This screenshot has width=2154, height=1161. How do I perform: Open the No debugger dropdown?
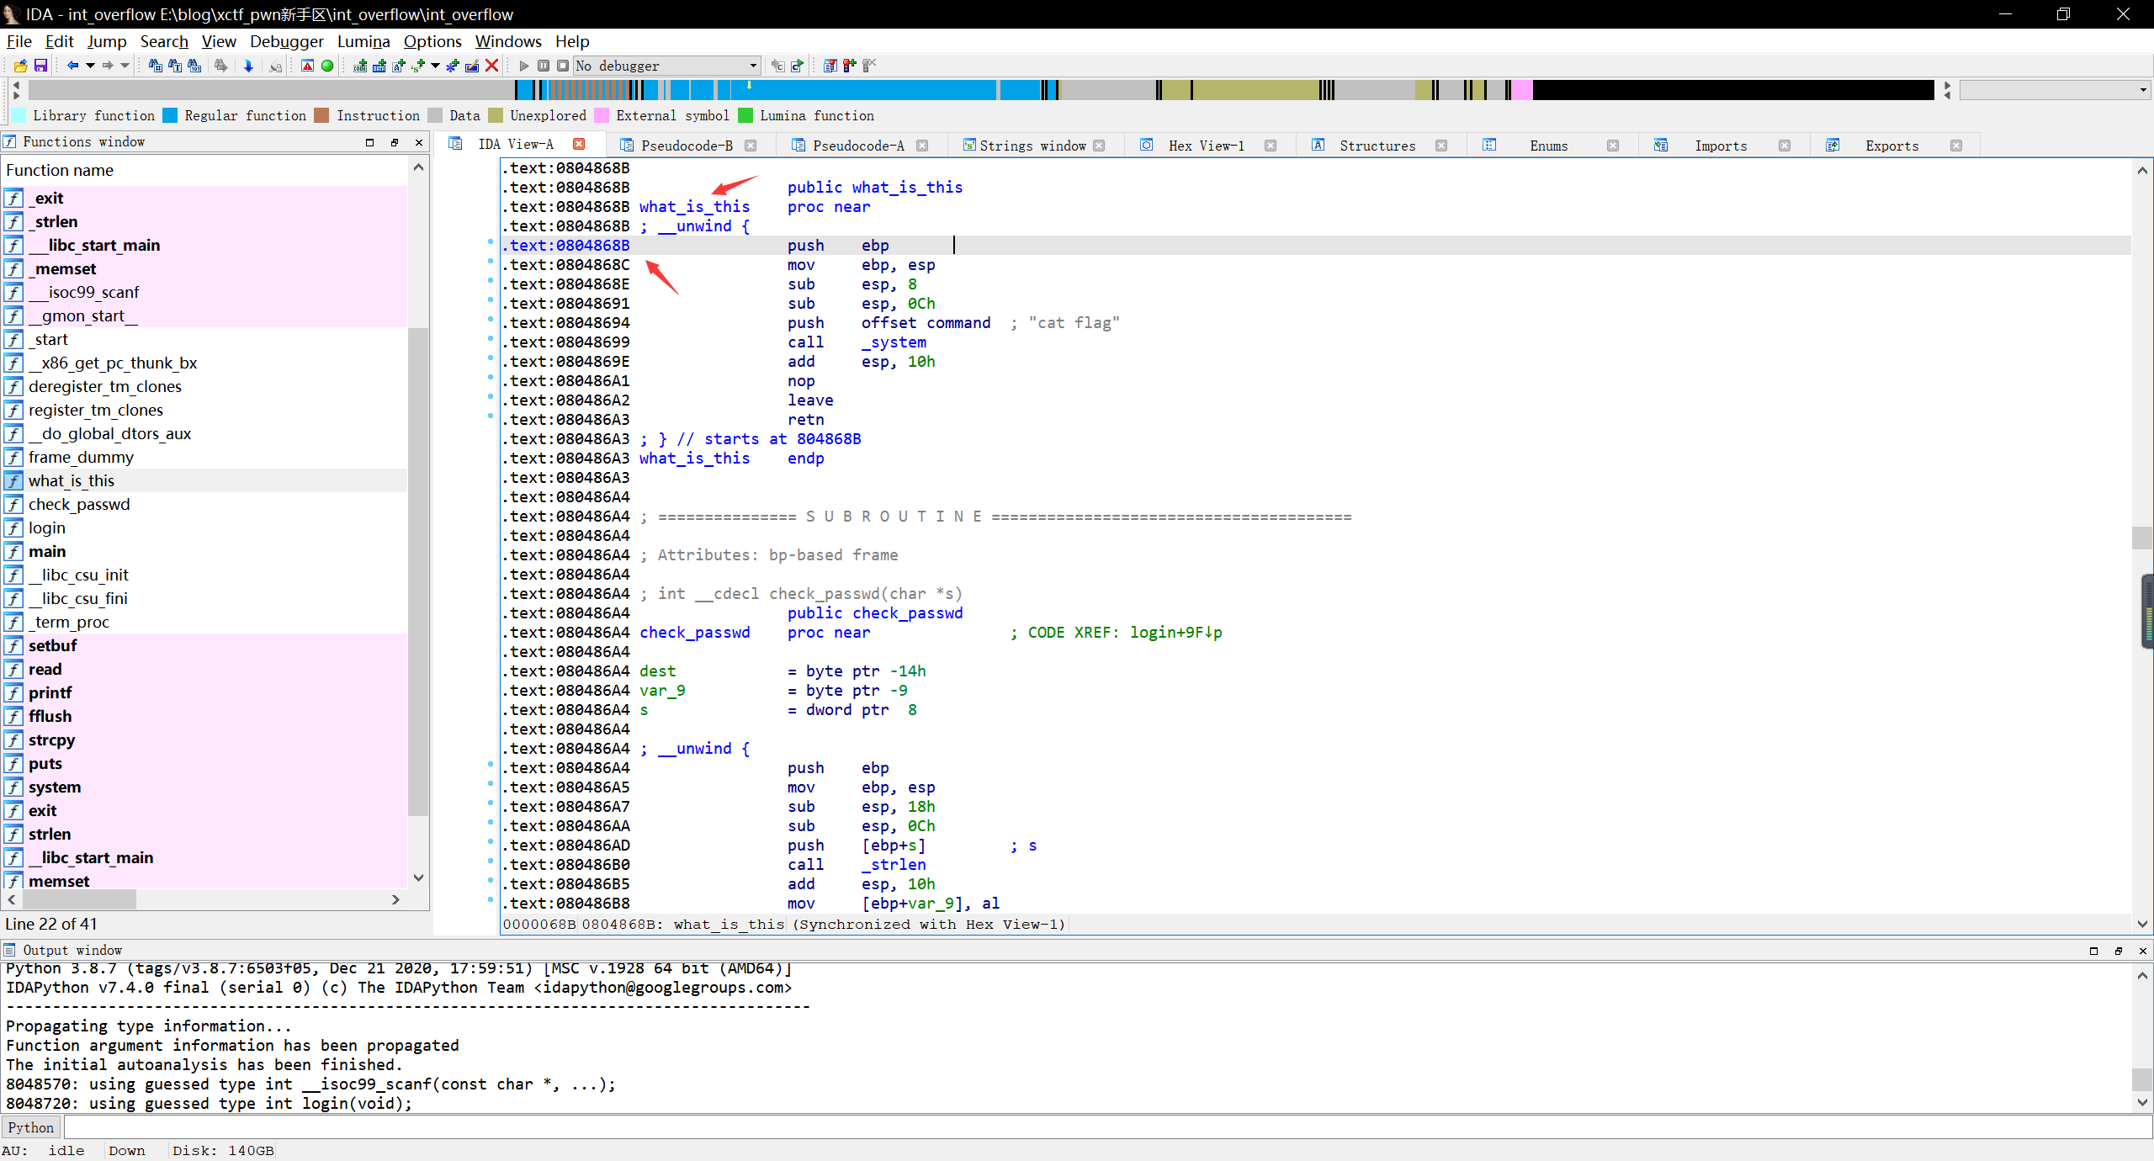[752, 66]
